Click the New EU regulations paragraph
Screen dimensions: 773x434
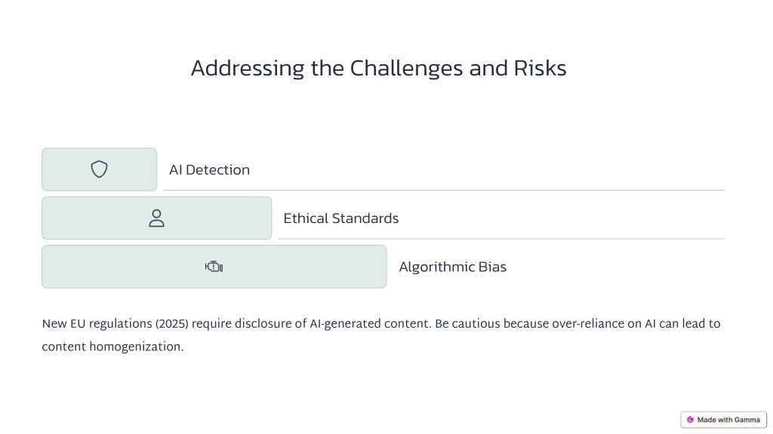381,335
